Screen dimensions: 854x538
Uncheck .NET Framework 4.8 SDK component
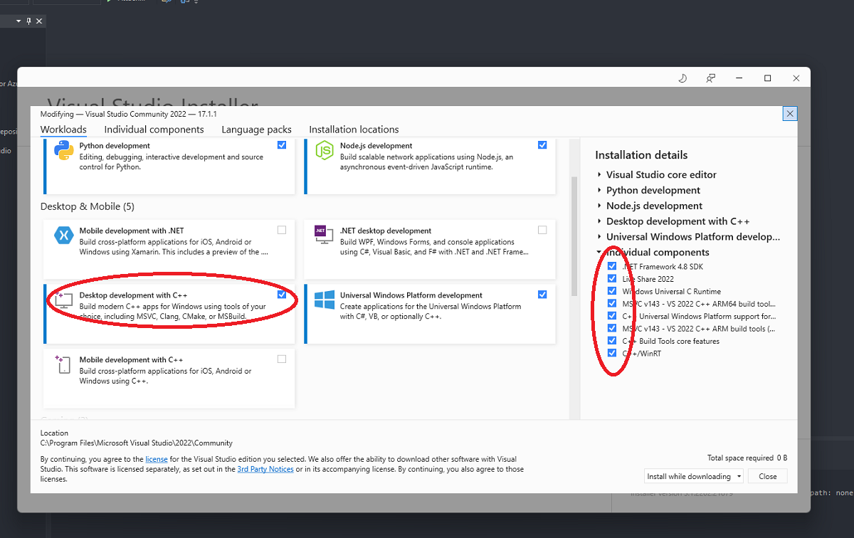612,266
